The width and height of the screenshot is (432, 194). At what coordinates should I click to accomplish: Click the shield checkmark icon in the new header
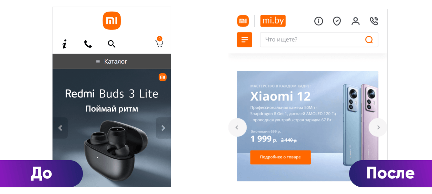coord(337,21)
